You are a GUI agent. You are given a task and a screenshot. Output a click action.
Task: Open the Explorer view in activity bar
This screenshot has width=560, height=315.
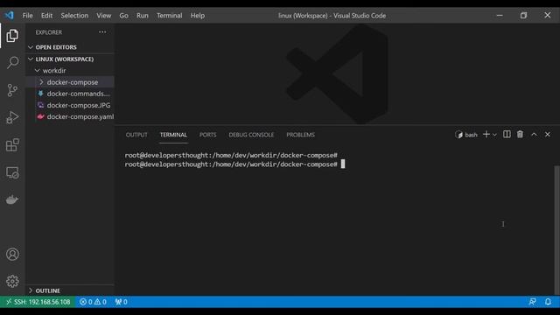pyautogui.click(x=12, y=36)
